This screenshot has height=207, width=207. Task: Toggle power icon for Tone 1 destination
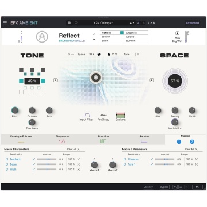[125, 164]
